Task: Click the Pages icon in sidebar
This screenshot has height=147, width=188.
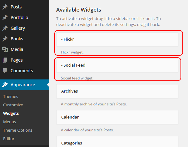Action: [x=5, y=60]
